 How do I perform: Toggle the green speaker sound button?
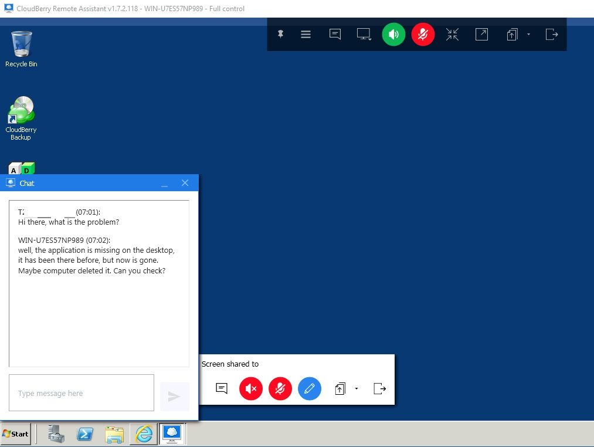(393, 35)
